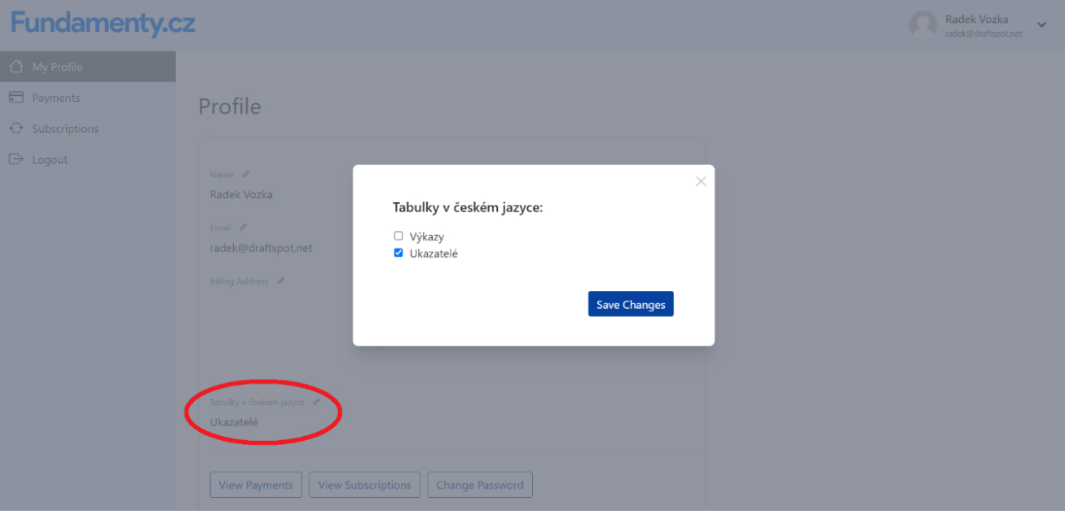Click the Change Password button

[479, 485]
